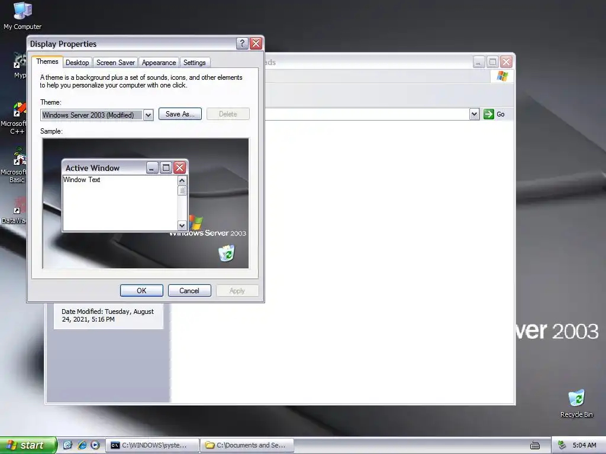Screen dimensions: 606x454
Task: Switch to the Desktop tab
Action: (x=78, y=63)
